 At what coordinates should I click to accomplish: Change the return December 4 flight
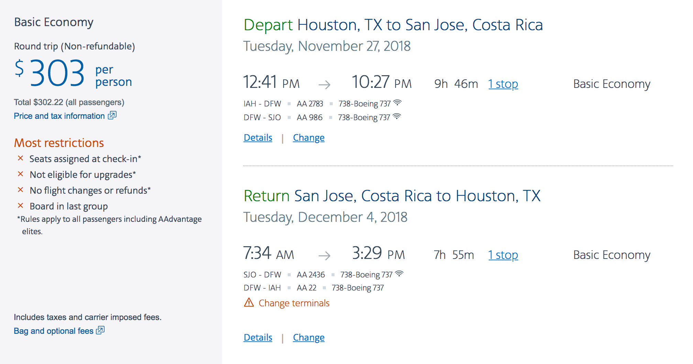pyautogui.click(x=309, y=338)
